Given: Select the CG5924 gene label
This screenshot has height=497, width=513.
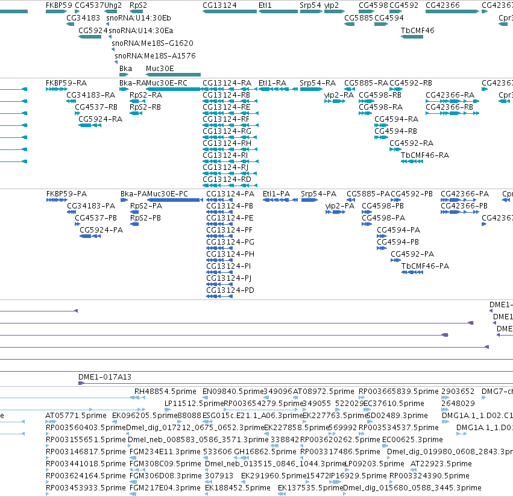Looking at the screenshot, I should pyautogui.click(x=93, y=30).
